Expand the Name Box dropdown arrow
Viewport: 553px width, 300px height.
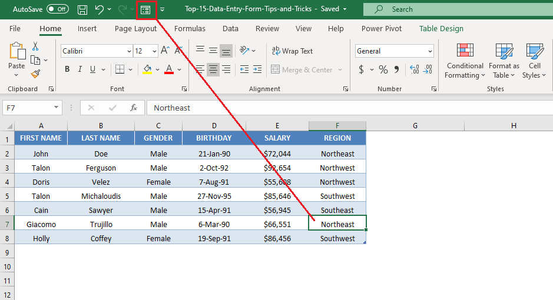click(x=56, y=108)
